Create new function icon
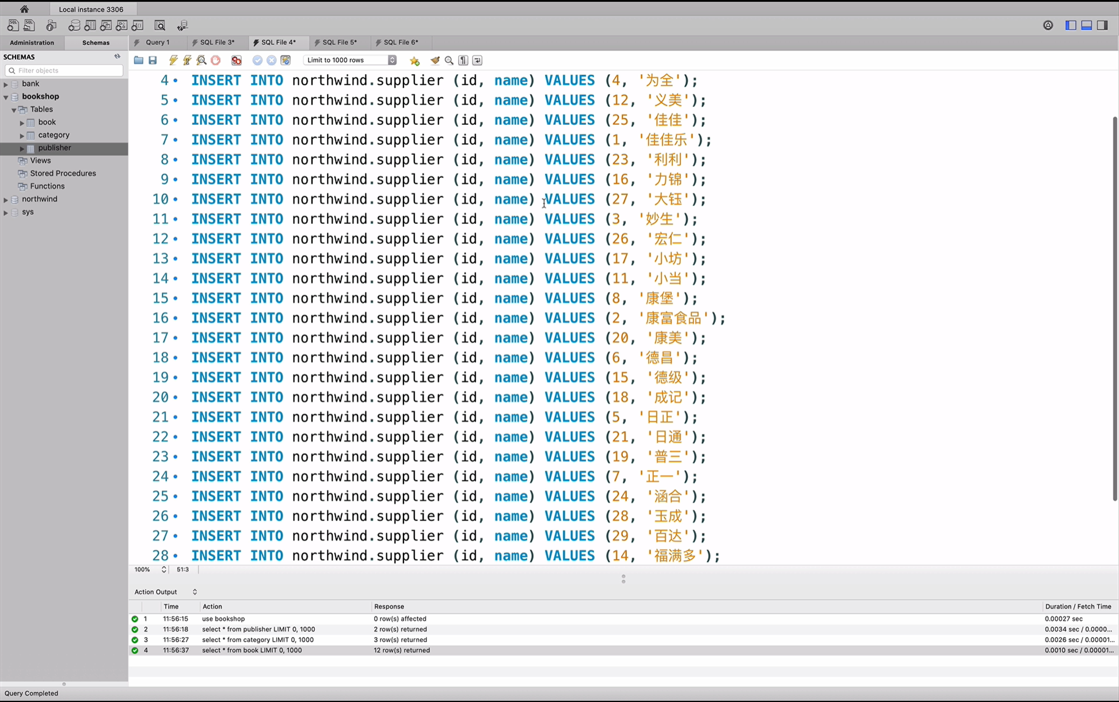The width and height of the screenshot is (1119, 702). pyautogui.click(x=137, y=25)
